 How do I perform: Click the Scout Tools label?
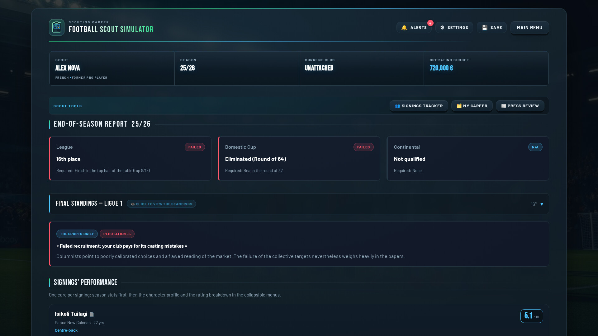(x=68, y=106)
